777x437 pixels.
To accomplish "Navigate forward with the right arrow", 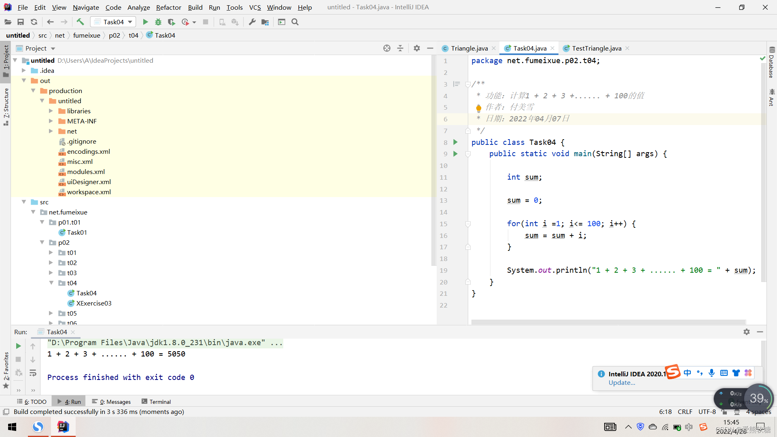I will (64, 22).
